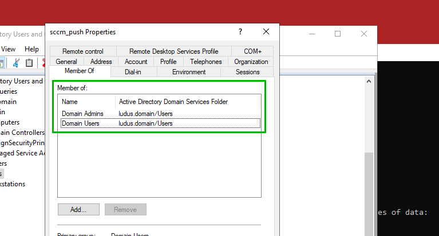Close the sccm_push Properties dialog

[266, 32]
